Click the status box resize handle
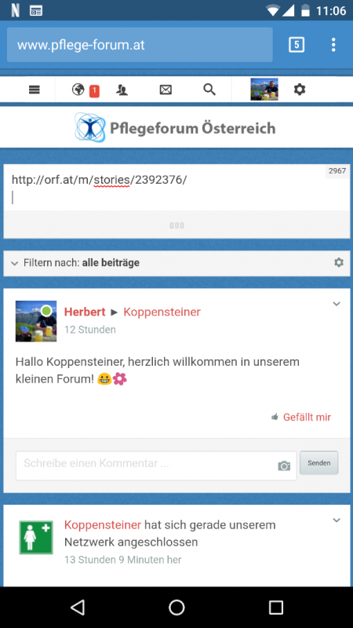 tap(176, 225)
